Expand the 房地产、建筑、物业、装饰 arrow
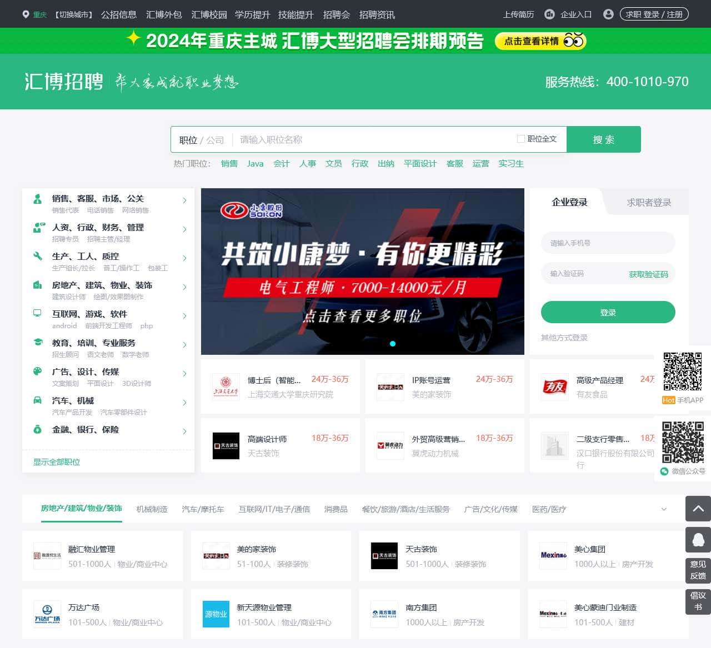Image resolution: width=711 pixels, height=648 pixels. 184,287
